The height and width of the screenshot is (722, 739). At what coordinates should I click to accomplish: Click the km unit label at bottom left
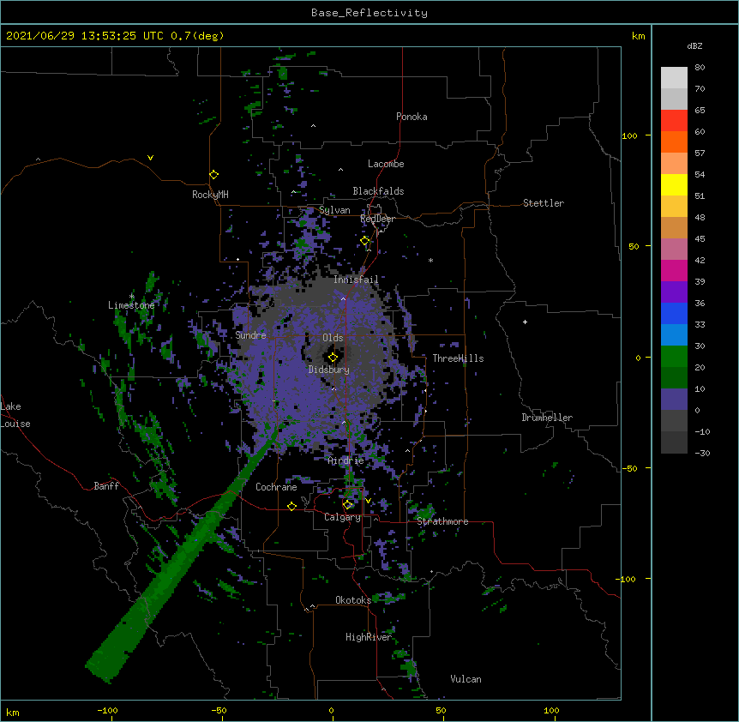(12, 712)
